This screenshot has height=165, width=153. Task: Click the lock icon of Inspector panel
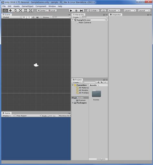(x=148, y=15)
